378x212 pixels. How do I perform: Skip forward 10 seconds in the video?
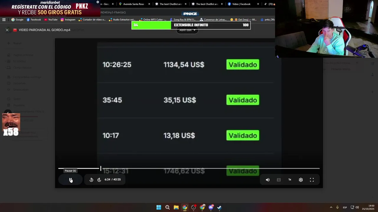pos(99,180)
